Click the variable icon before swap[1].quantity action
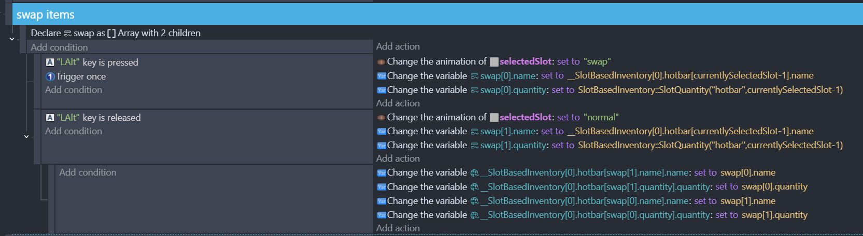 pyautogui.click(x=381, y=146)
